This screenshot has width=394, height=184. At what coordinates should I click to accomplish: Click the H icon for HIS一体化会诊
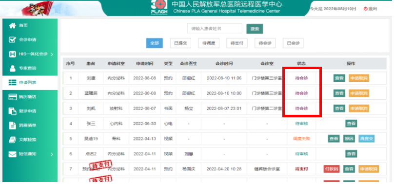[12, 54]
